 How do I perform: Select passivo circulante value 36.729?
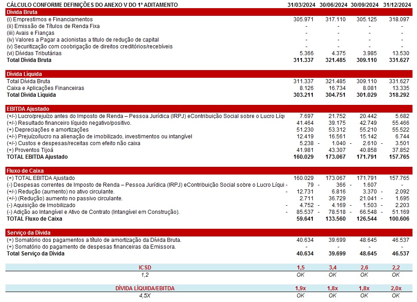pos(337,198)
